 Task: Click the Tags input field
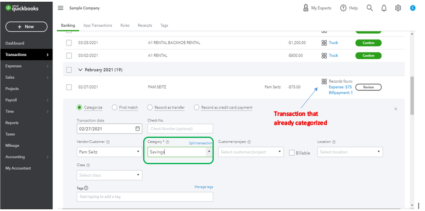145,197
